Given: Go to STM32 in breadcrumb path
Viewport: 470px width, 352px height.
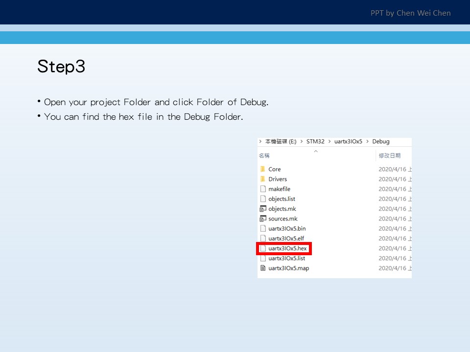Looking at the screenshot, I should 315,141.
